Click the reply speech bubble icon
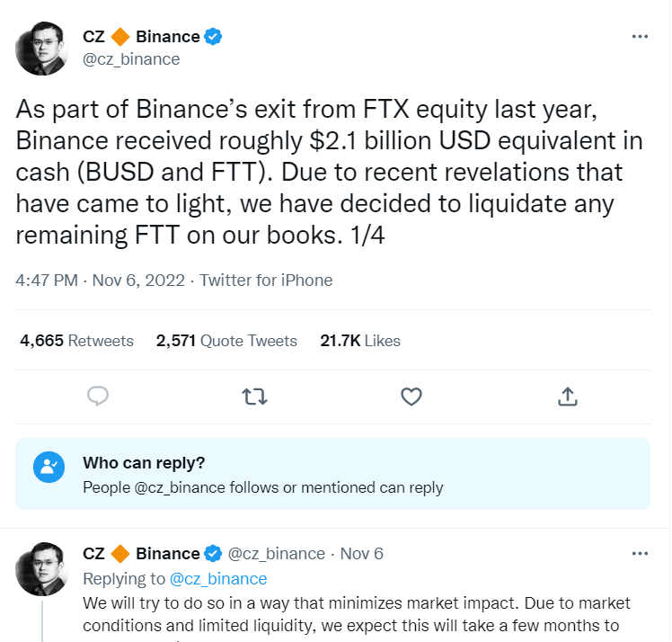Viewport: 672px width, 642px height. tap(98, 397)
